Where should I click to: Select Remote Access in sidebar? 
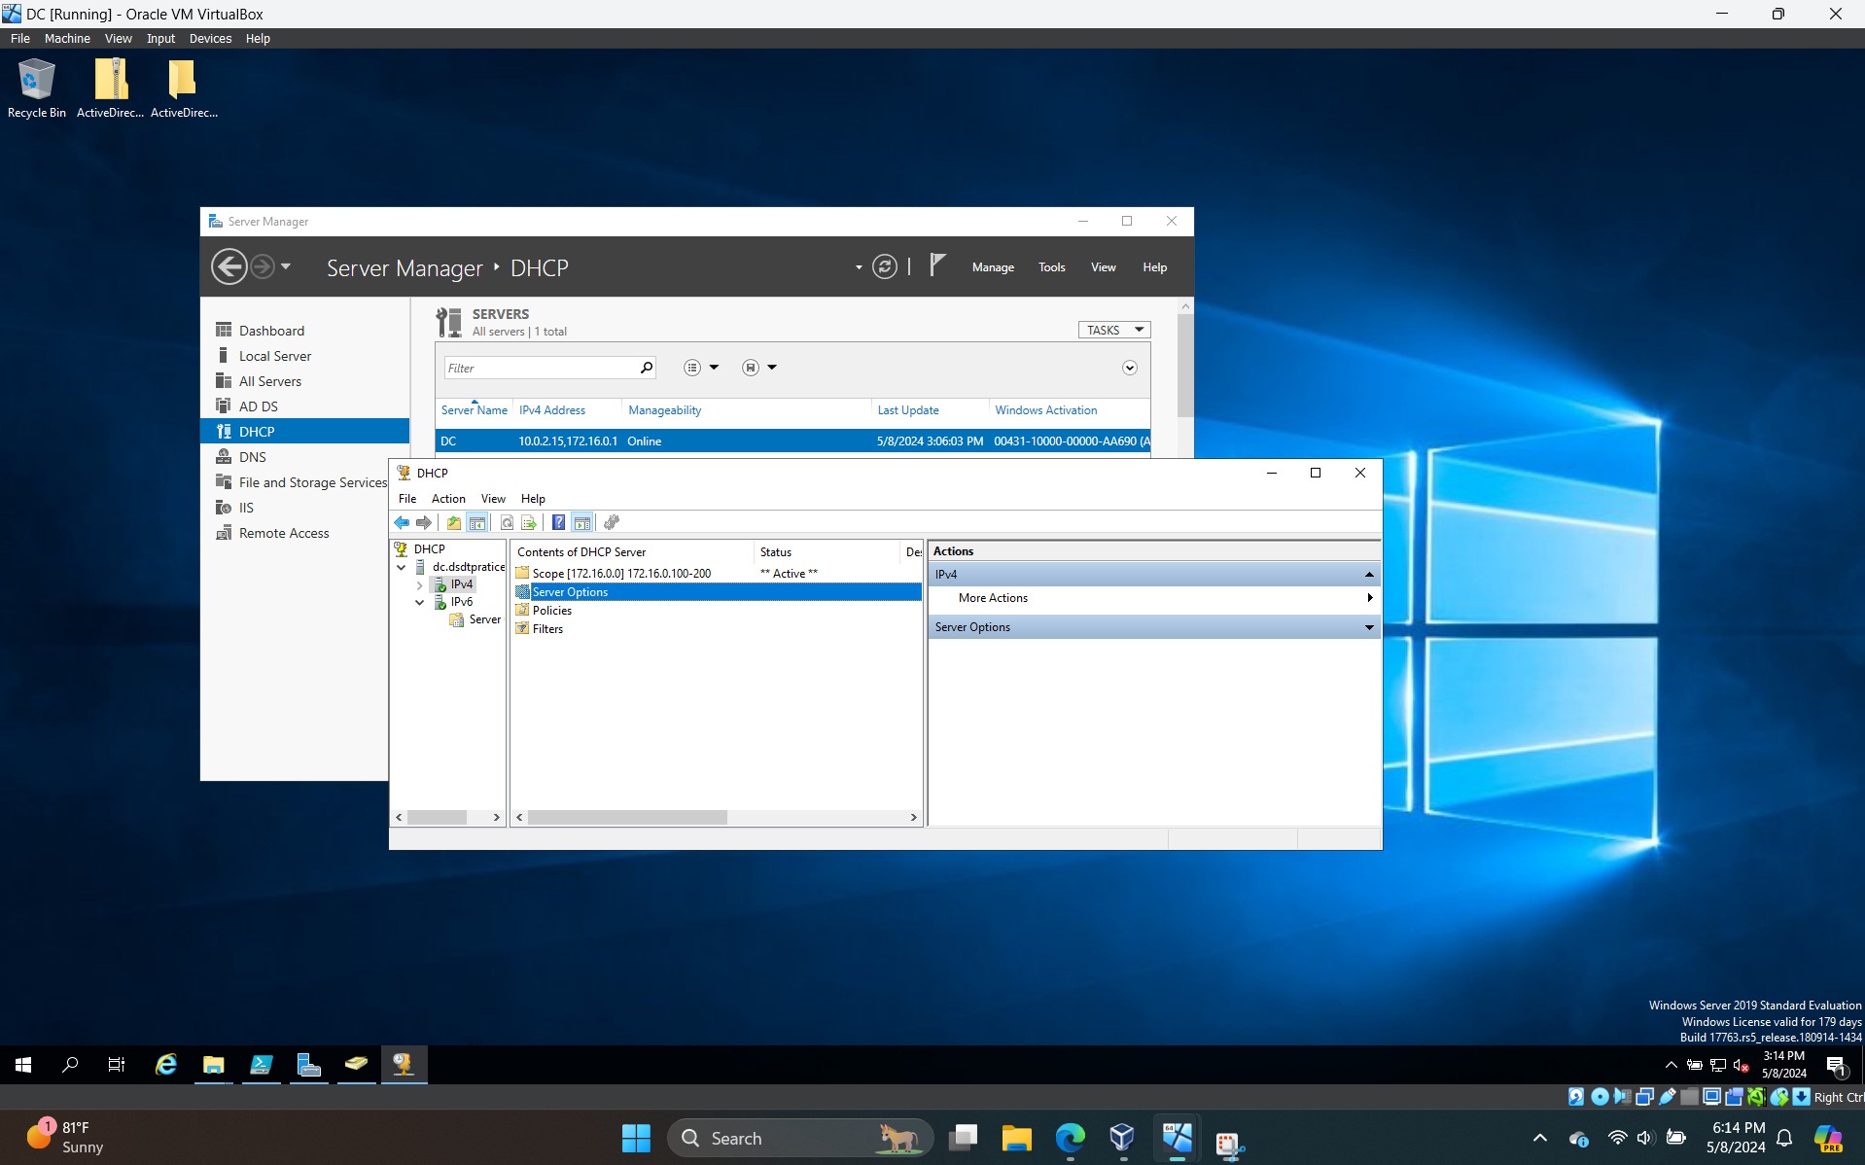coord(295,533)
